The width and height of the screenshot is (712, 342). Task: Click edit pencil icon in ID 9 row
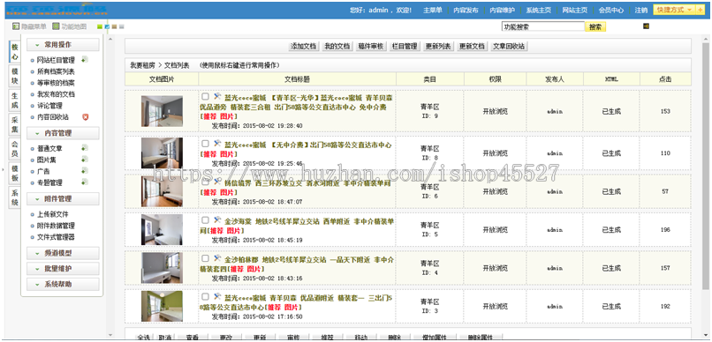(217, 96)
